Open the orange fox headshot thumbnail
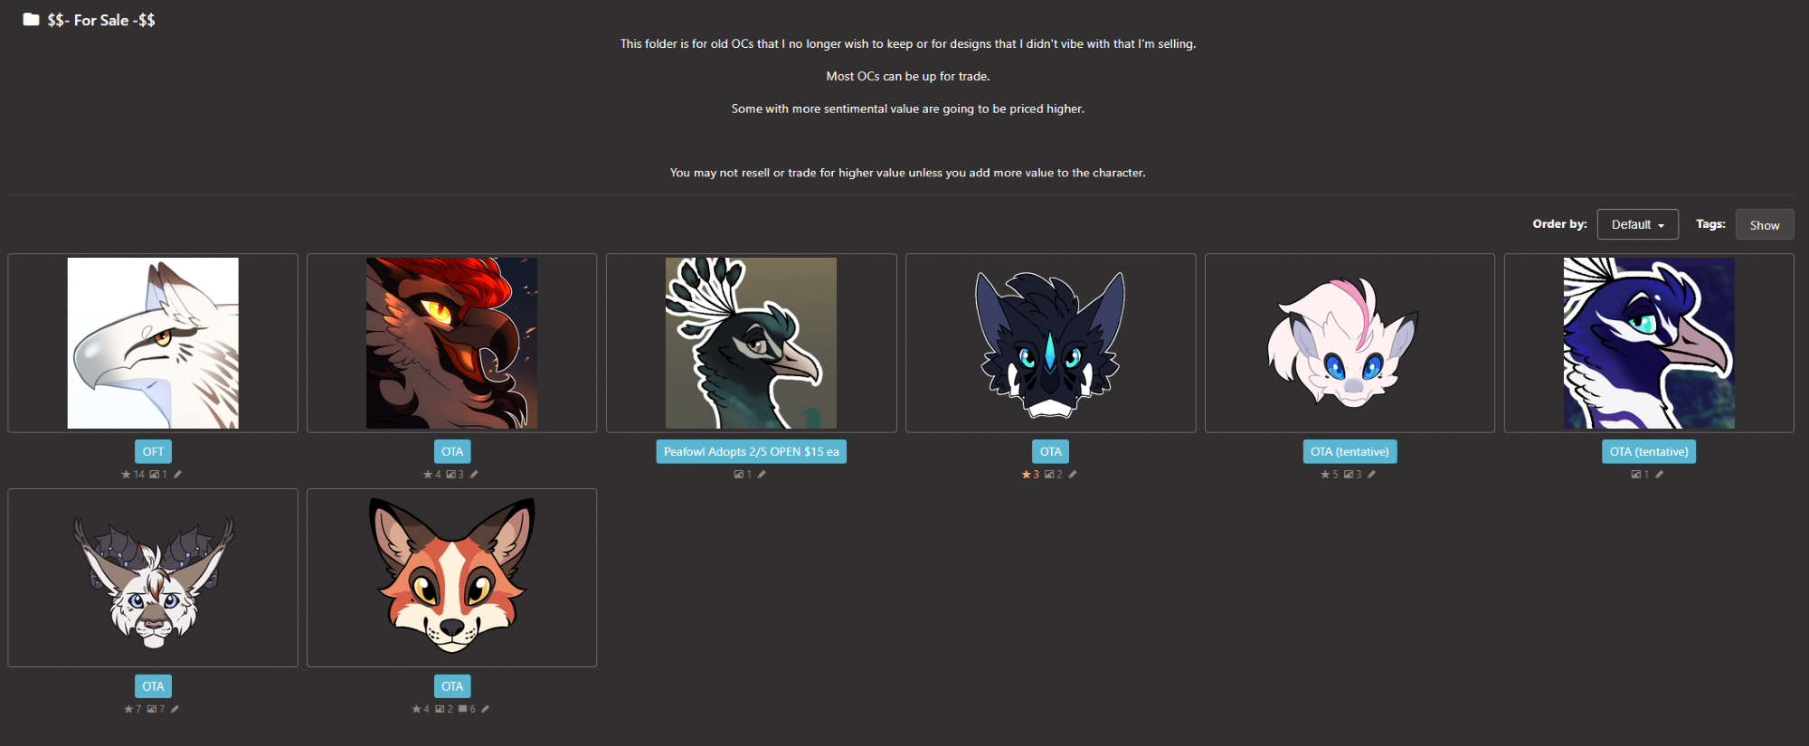Viewport: 1809px width, 746px height. tap(451, 577)
